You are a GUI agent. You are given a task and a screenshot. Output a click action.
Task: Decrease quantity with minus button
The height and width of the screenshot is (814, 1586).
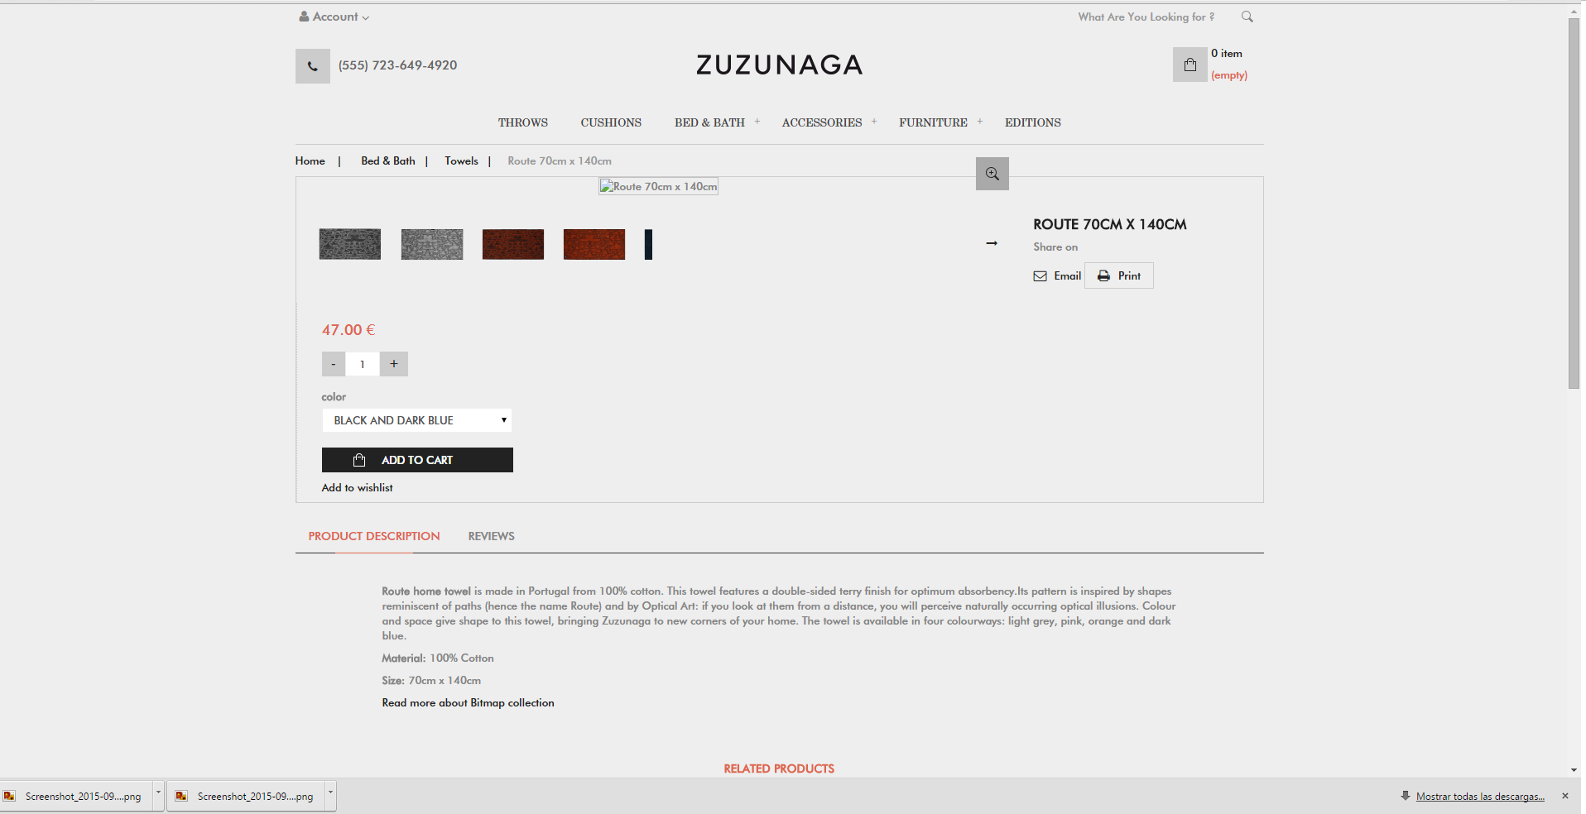pyautogui.click(x=334, y=364)
